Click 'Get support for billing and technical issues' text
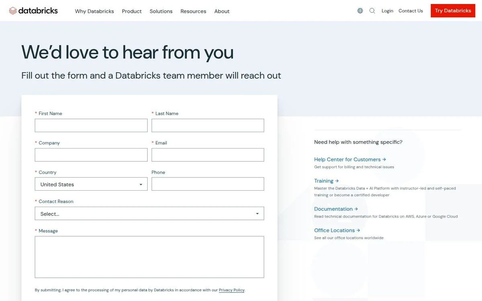This screenshot has height=301, width=482. click(x=354, y=167)
